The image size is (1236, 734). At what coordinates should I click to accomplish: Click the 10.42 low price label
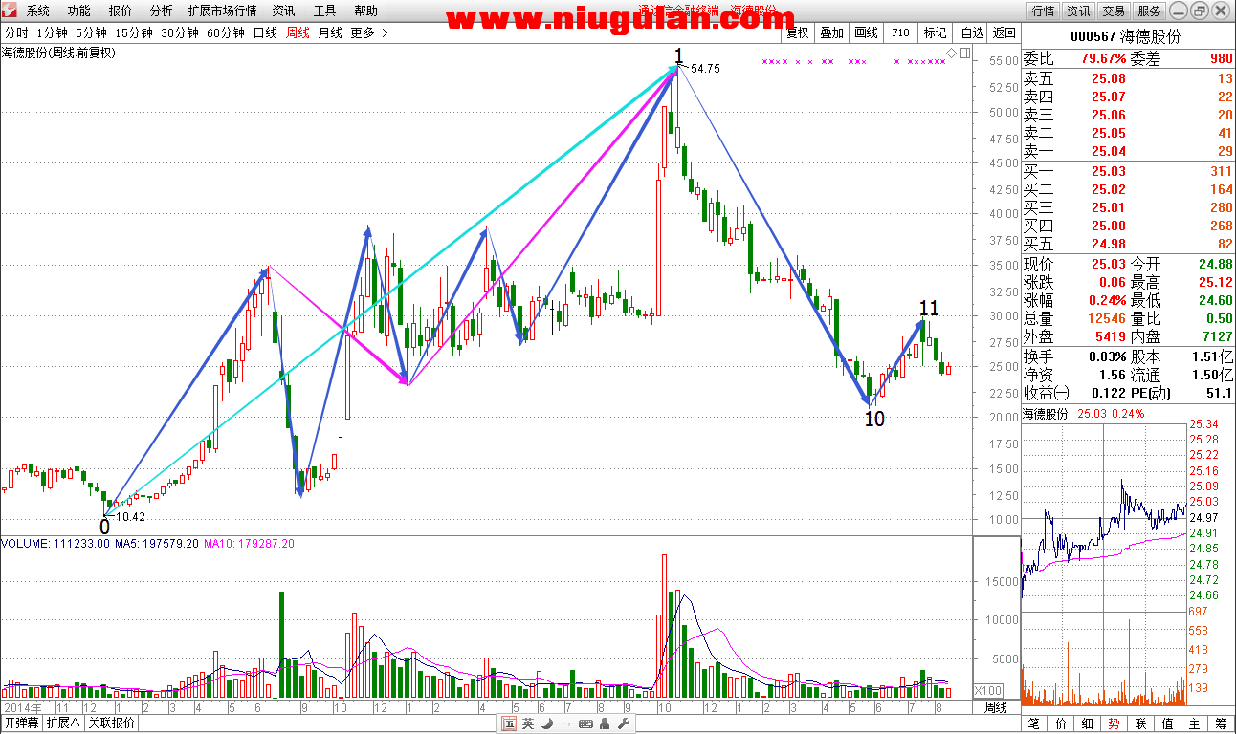129,516
